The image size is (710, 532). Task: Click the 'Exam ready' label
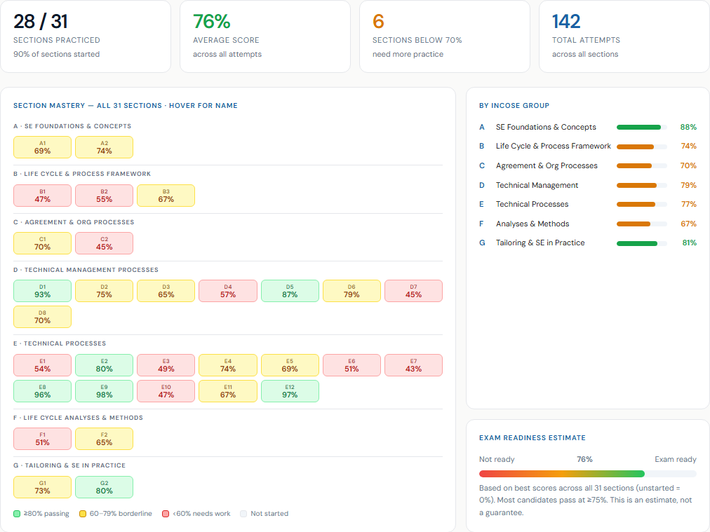tap(675, 459)
